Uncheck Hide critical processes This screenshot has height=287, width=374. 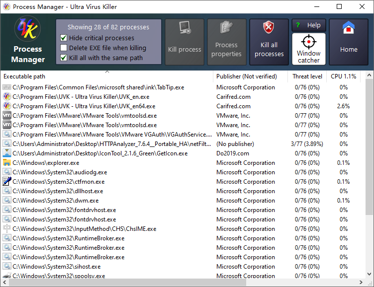64,38
